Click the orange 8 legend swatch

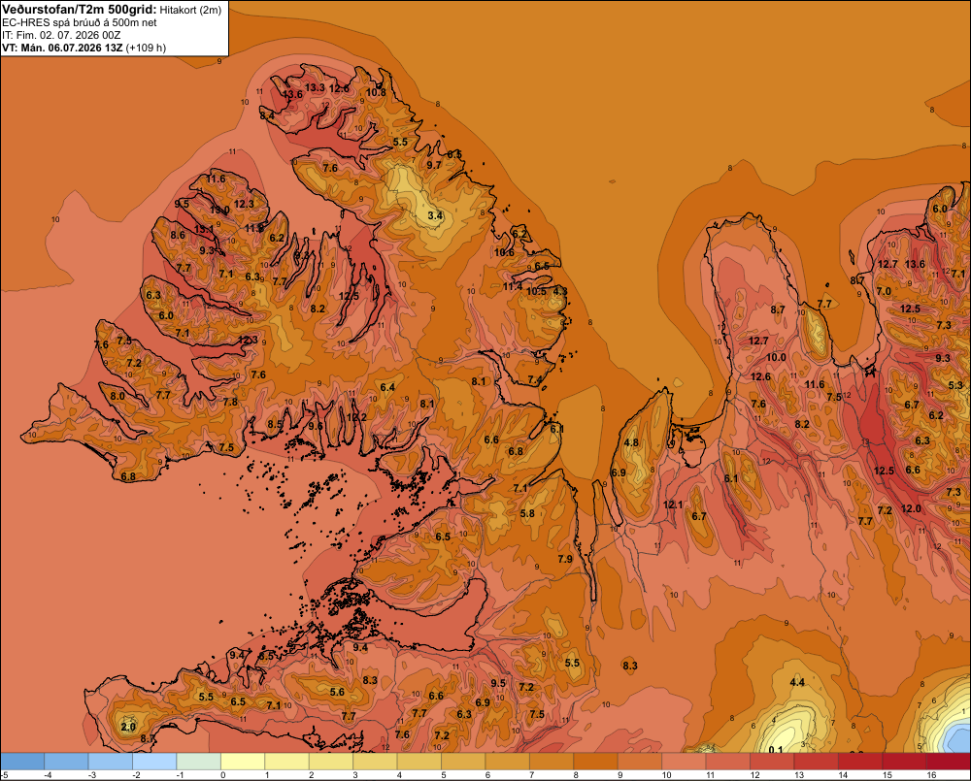(x=596, y=761)
